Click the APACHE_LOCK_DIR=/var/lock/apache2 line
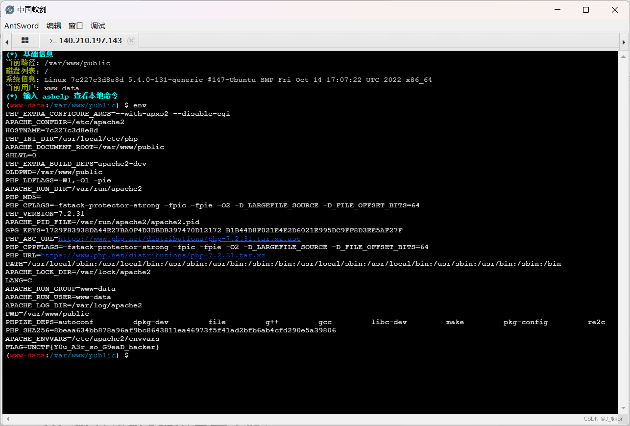The image size is (630, 426). click(x=78, y=272)
